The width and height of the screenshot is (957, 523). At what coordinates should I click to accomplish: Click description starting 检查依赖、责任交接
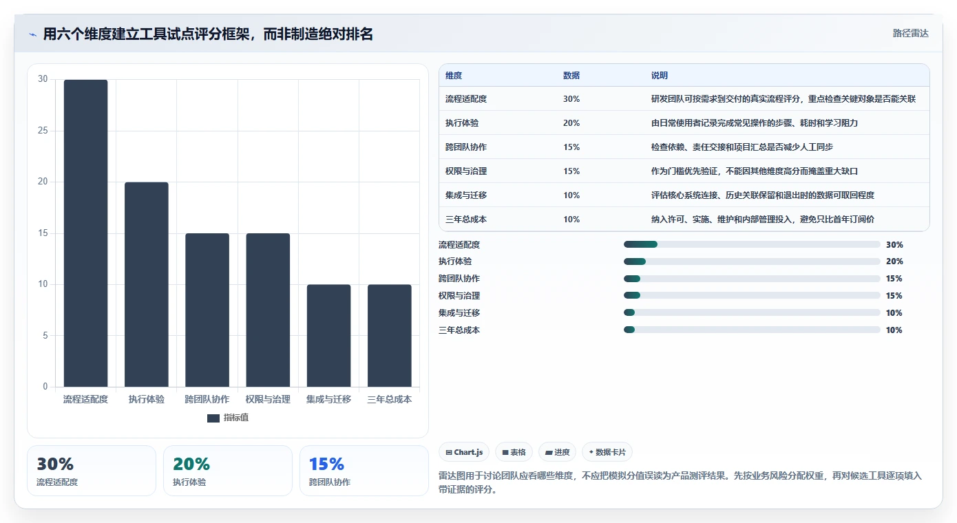coord(742,147)
